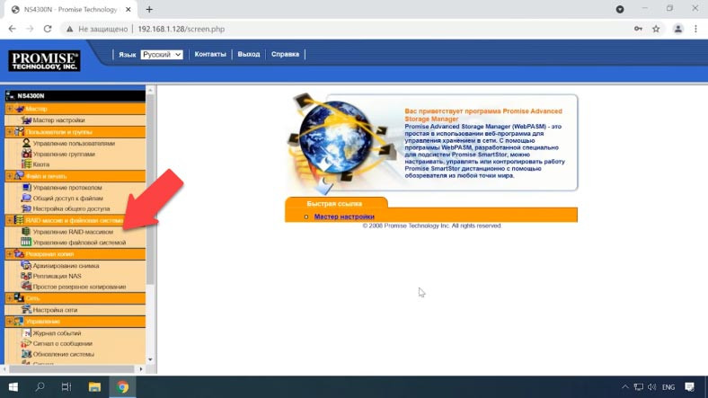Follow the Мастер настройки quick link
This screenshot has width=708, height=398.
coord(344,217)
